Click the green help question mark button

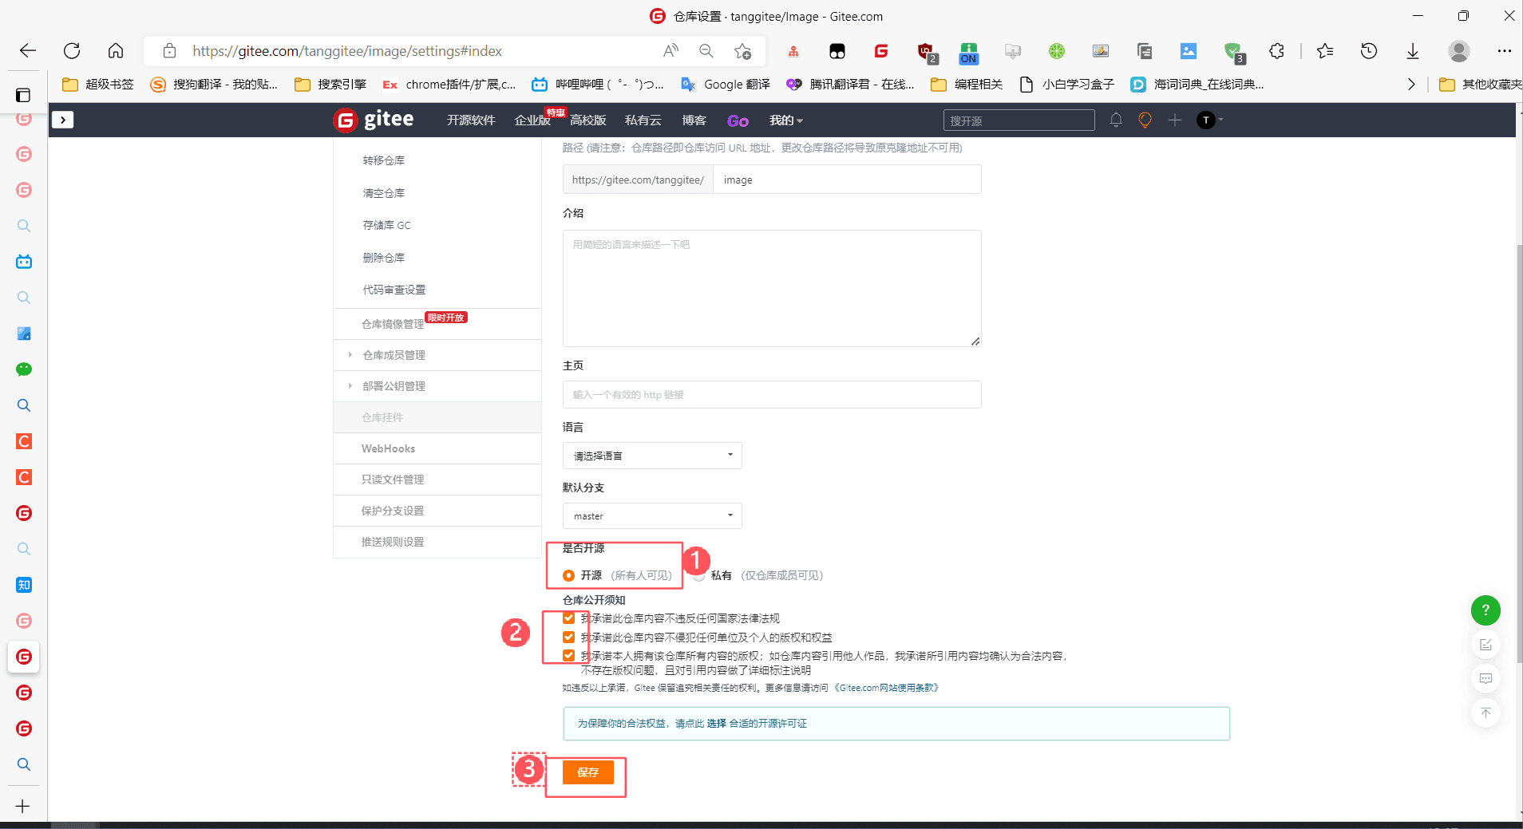click(x=1485, y=610)
